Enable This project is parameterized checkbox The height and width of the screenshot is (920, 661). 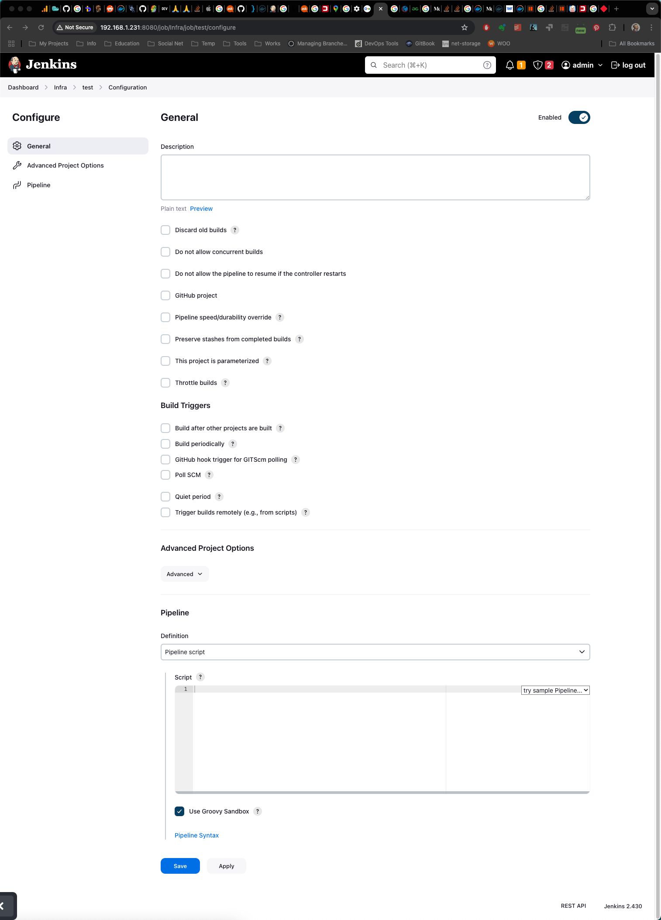[165, 361]
